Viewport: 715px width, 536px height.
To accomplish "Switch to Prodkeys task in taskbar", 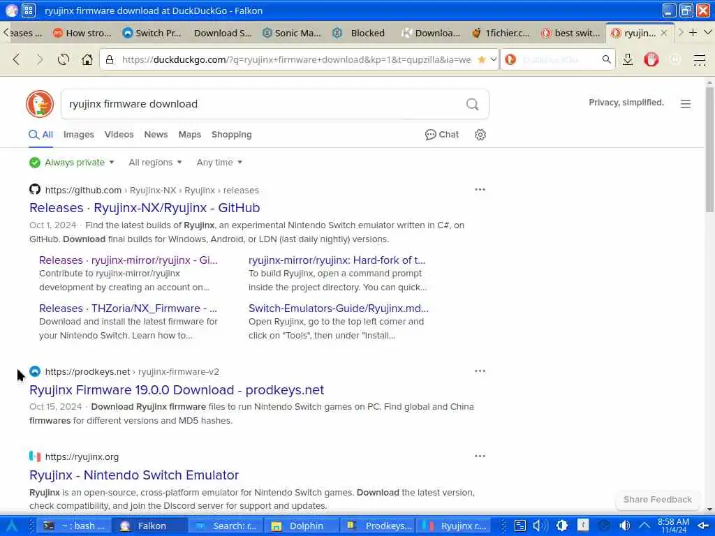I will point(379,526).
